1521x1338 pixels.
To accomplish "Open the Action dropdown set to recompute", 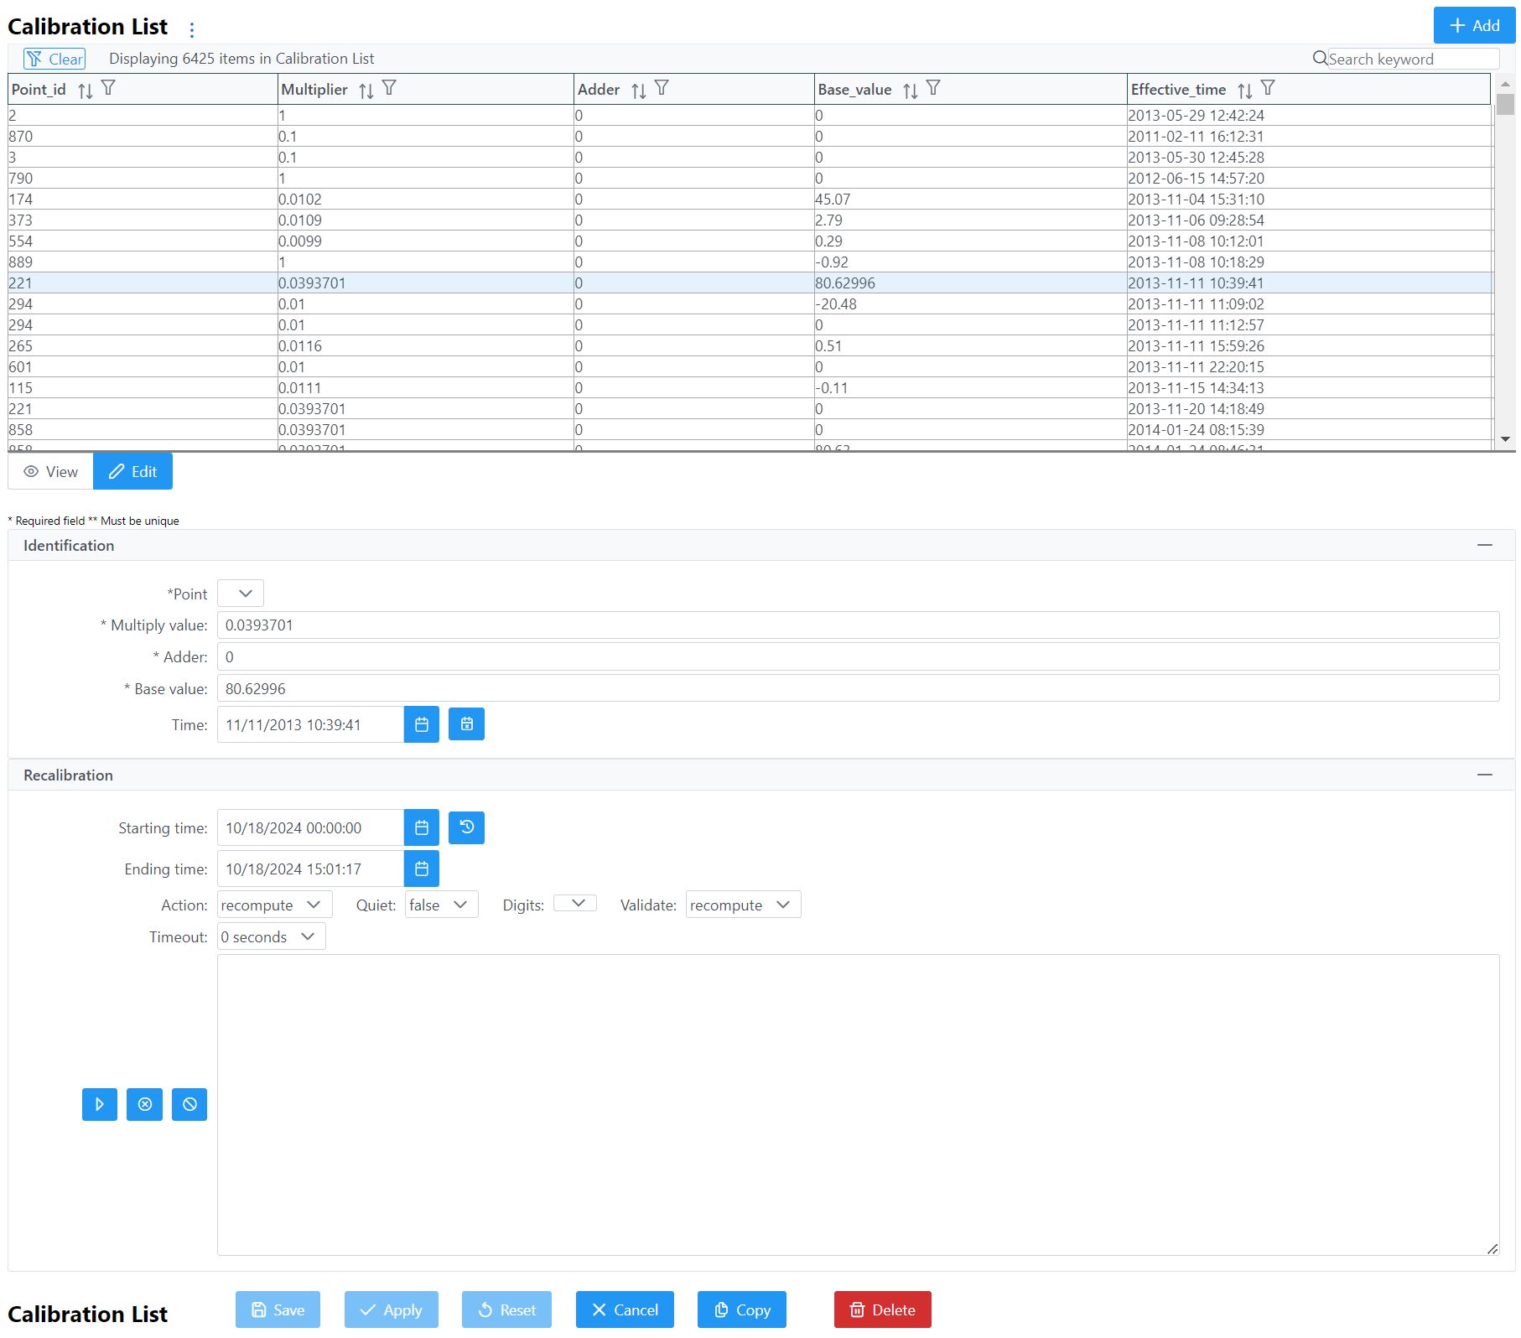I will [x=274, y=905].
